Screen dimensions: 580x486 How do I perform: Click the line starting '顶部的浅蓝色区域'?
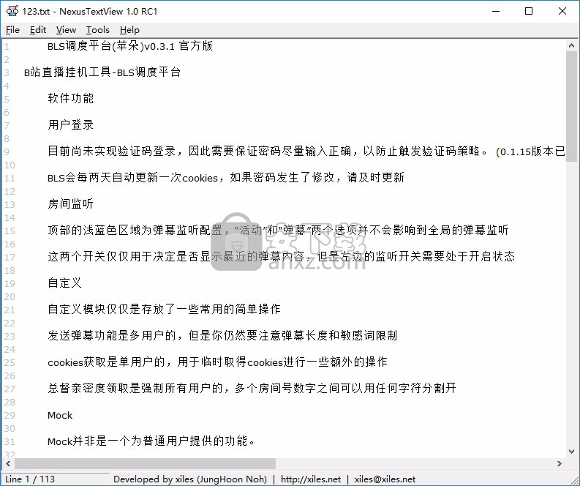pos(278,231)
